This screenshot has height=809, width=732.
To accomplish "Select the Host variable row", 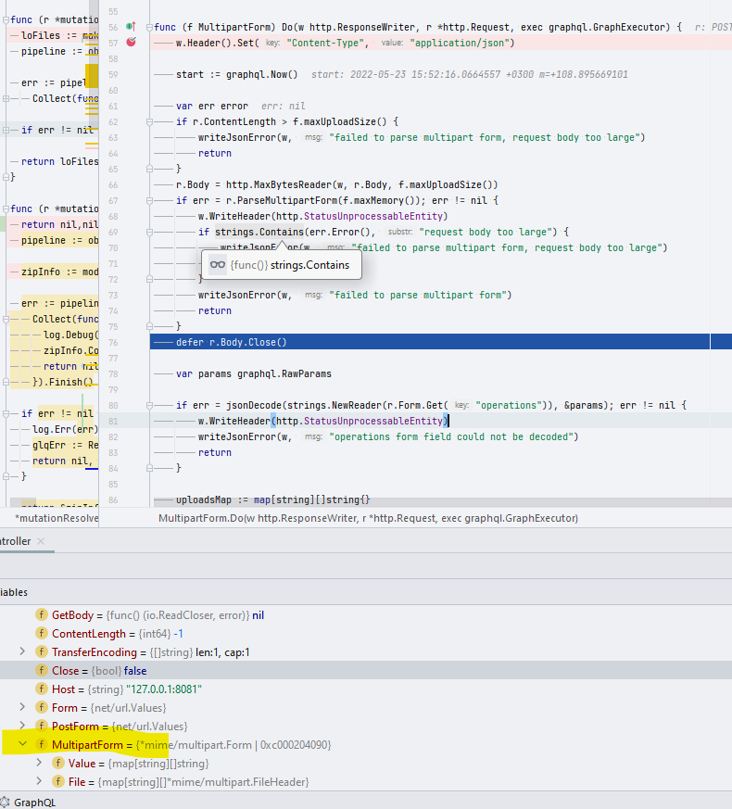I will (x=366, y=689).
